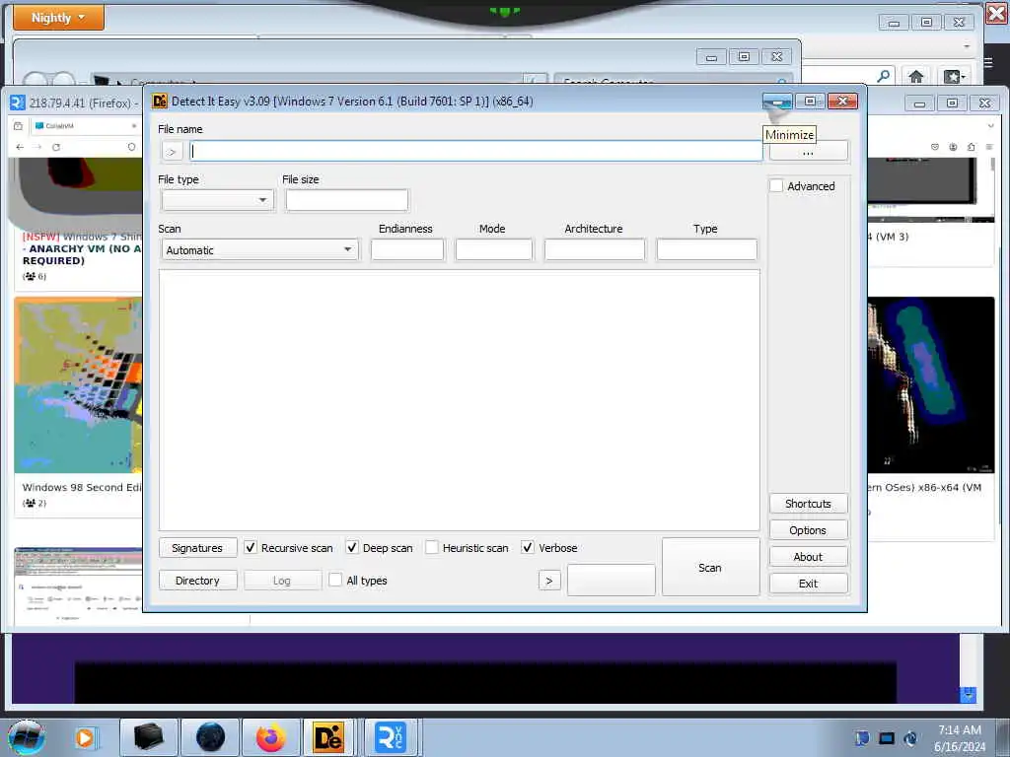Viewport: 1010px width, 757px height.
Task: Click the back arrow in VNC Firefox browser
Action: (x=20, y=148)
